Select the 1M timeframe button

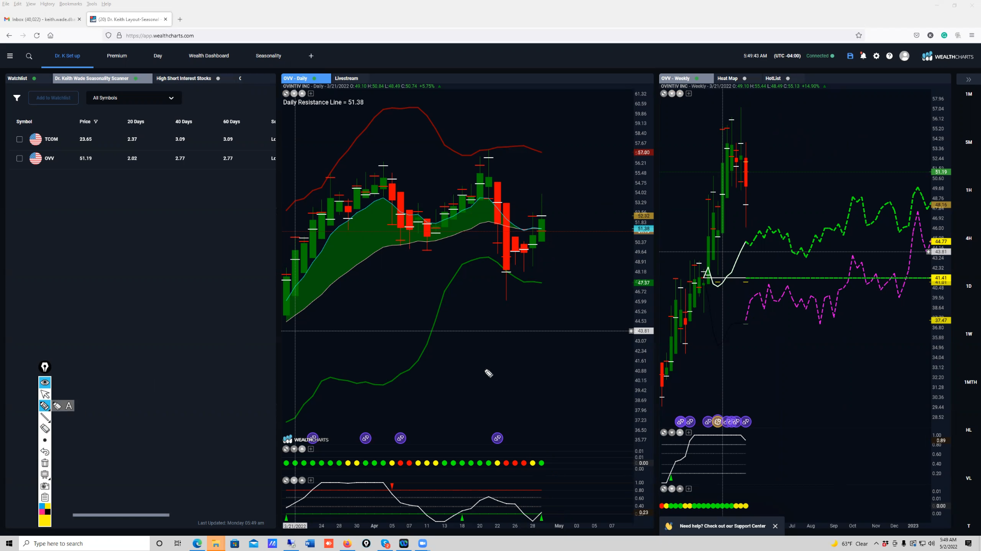[x=969, y=94]
